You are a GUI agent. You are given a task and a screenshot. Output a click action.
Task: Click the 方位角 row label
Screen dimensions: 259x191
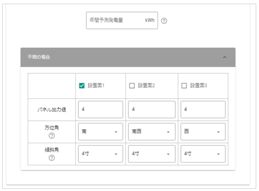click(52, 128)
